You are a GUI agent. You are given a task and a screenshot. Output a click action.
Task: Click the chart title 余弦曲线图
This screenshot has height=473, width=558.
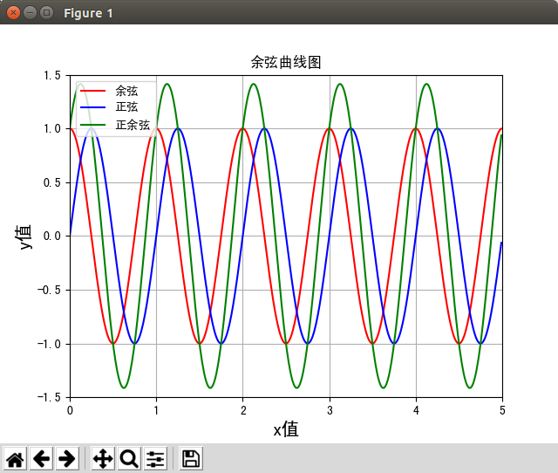pos(286,62)
